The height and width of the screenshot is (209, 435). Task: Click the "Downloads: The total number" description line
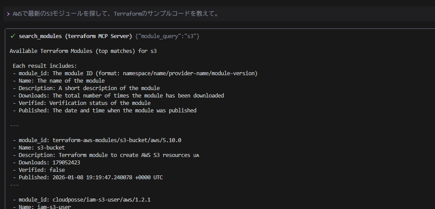[118, 95]
